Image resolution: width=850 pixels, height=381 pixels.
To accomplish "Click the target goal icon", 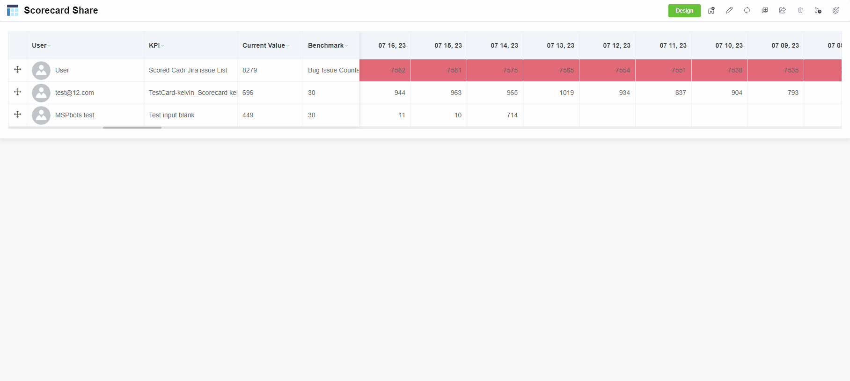I will [835, 10].
